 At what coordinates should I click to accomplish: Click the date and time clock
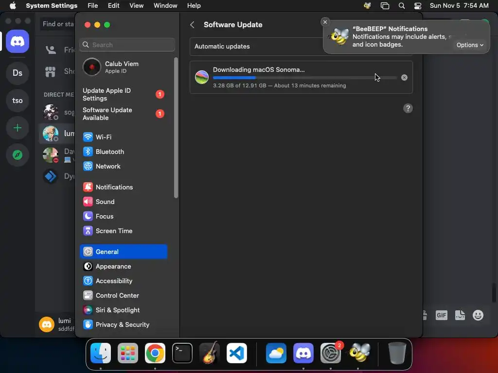pyautogui.click(x=459, y=6)
